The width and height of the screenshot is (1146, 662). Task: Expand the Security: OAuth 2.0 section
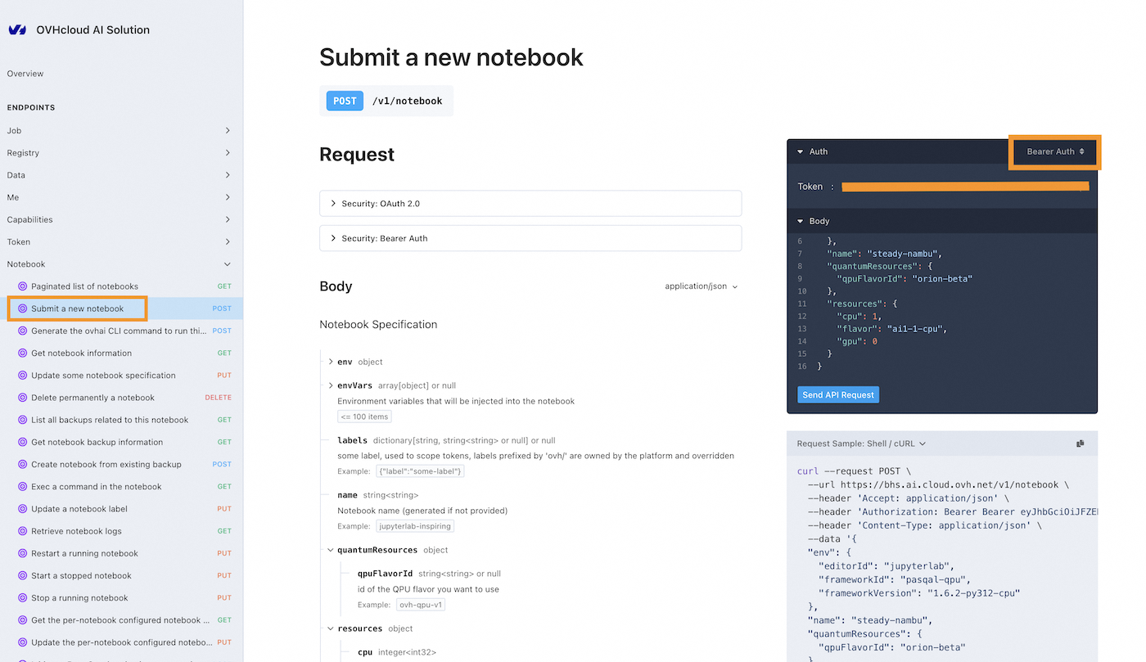tap(530, 204)
